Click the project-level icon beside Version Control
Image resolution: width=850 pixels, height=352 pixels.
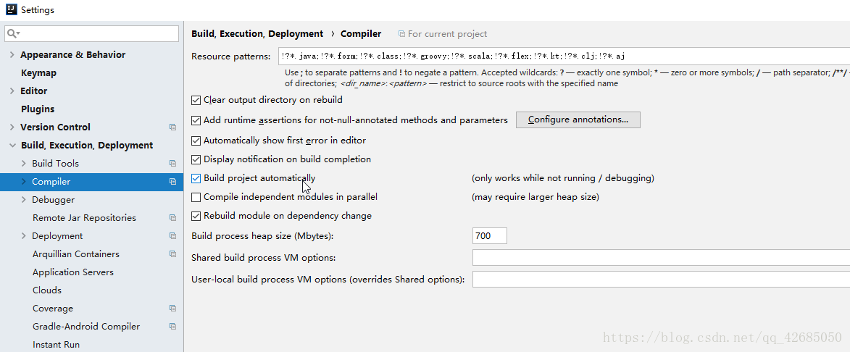(172, 127)
